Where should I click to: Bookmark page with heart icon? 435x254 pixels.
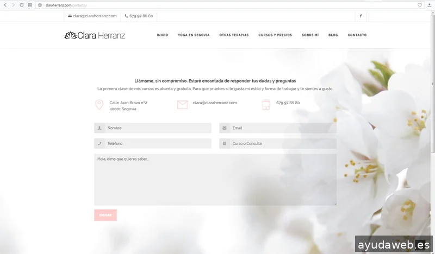420,5
